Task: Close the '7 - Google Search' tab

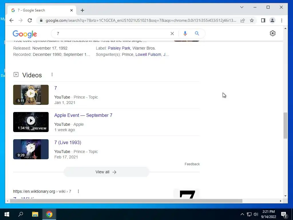Action: (x=71, y=10)
